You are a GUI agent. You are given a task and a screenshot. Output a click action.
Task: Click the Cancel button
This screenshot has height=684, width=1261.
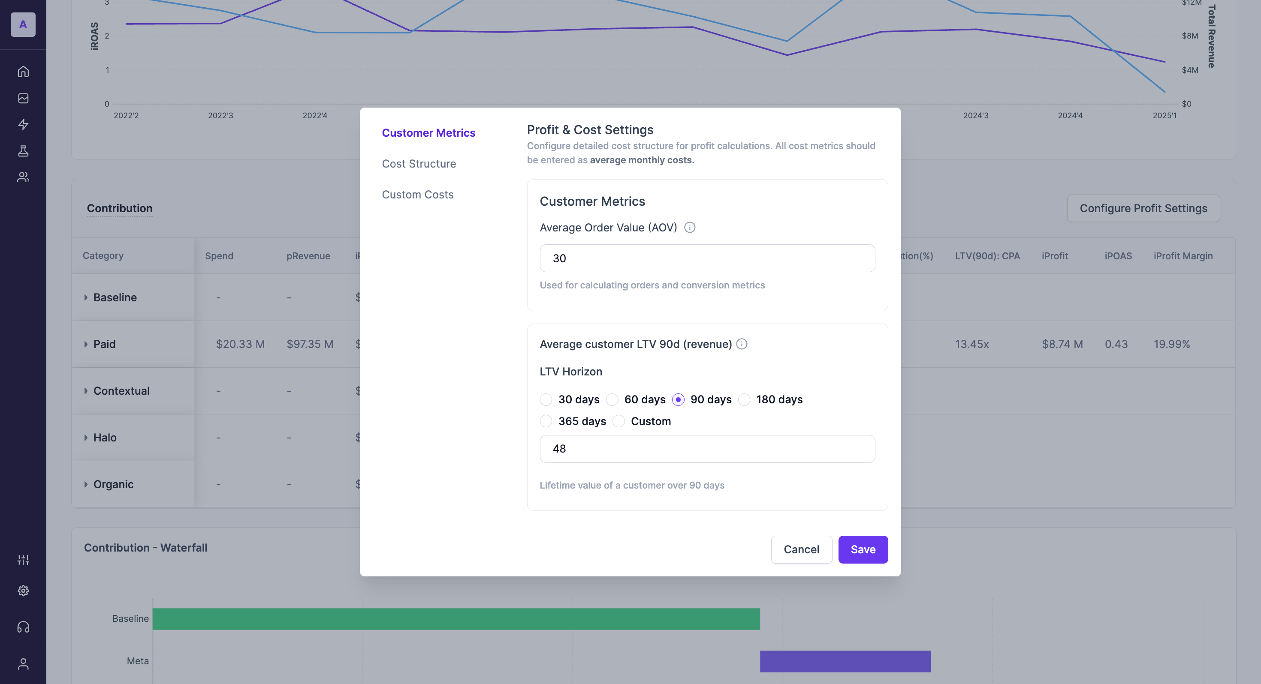(801, 549)
